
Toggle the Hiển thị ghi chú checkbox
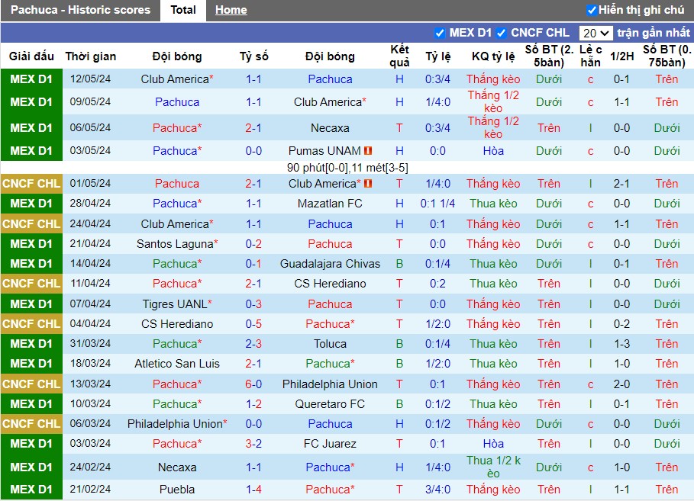[x=592, y=10]
